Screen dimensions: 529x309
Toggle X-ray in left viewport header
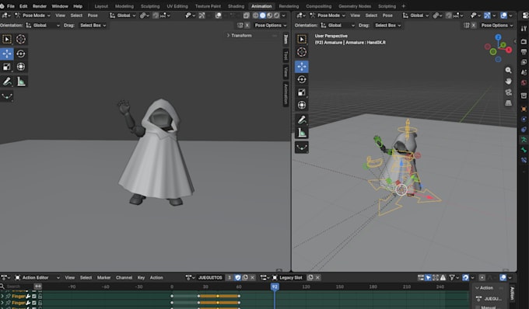click(247, 16)
